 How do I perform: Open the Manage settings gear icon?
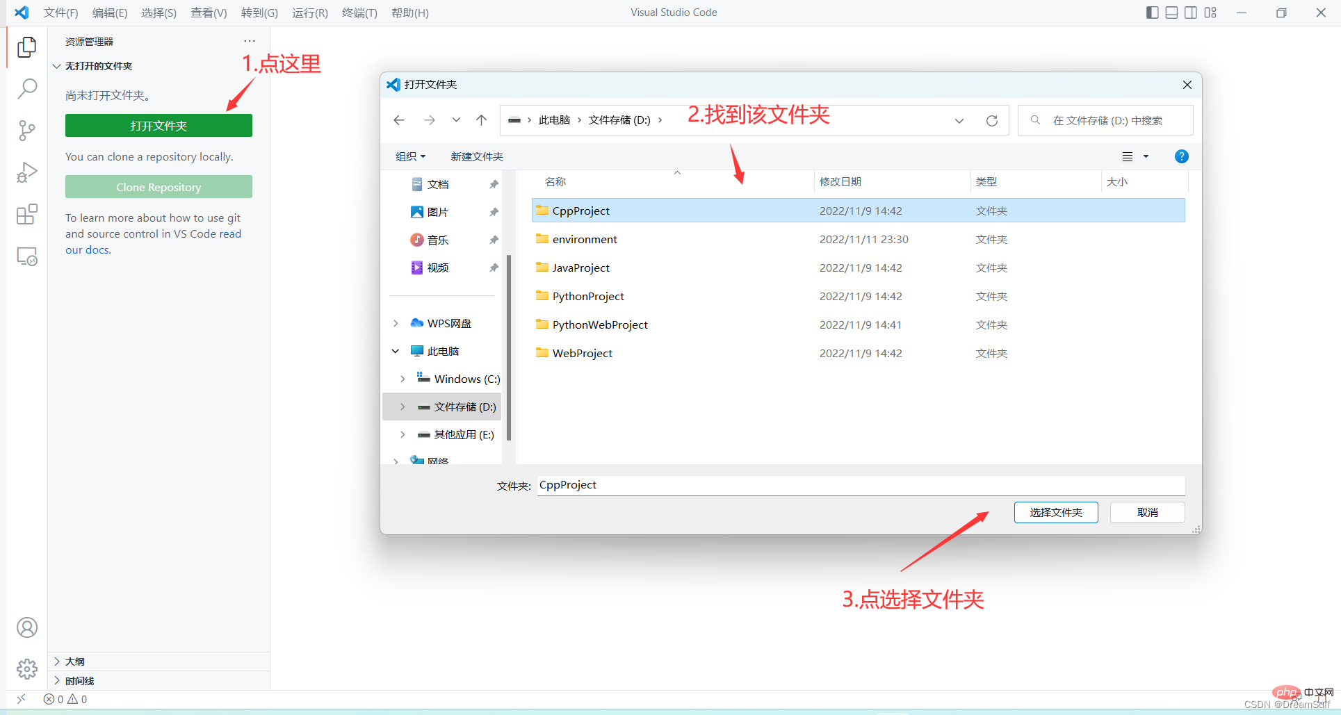pyautogui.click(x=26, y=668)
